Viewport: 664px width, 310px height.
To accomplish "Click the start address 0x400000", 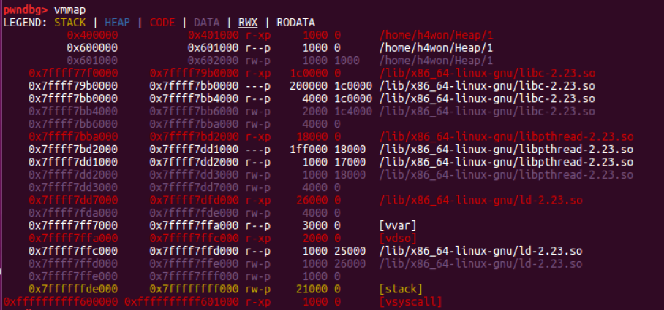I will pos(92,35).
